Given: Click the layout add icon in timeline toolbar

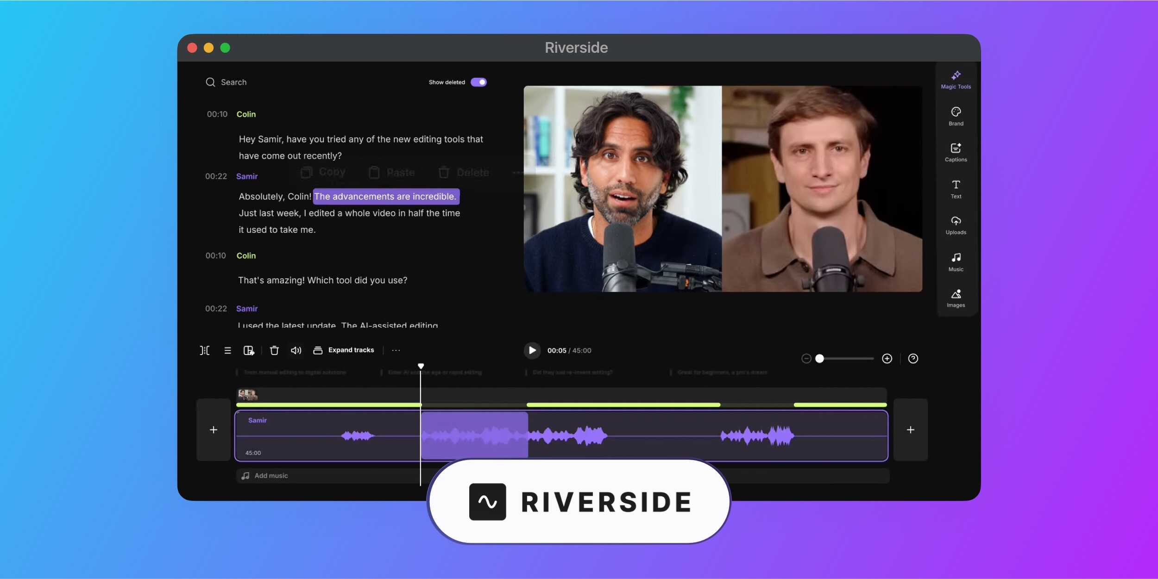Looking at the screenshot, I should pyautogui.click(x=249, y=350).
